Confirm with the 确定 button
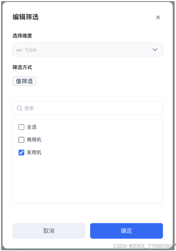This screenshot has width=176, height=251. point(127,231)
